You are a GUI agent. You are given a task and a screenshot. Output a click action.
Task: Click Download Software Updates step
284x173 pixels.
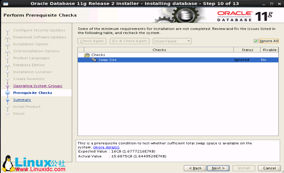tap(39, 37)
